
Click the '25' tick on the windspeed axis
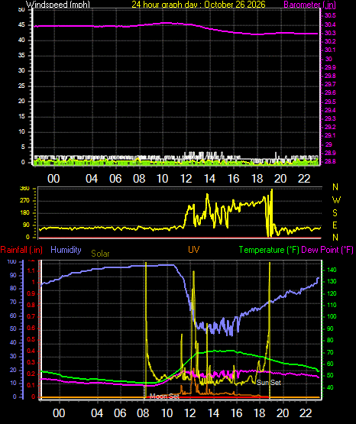pos(21,86)
